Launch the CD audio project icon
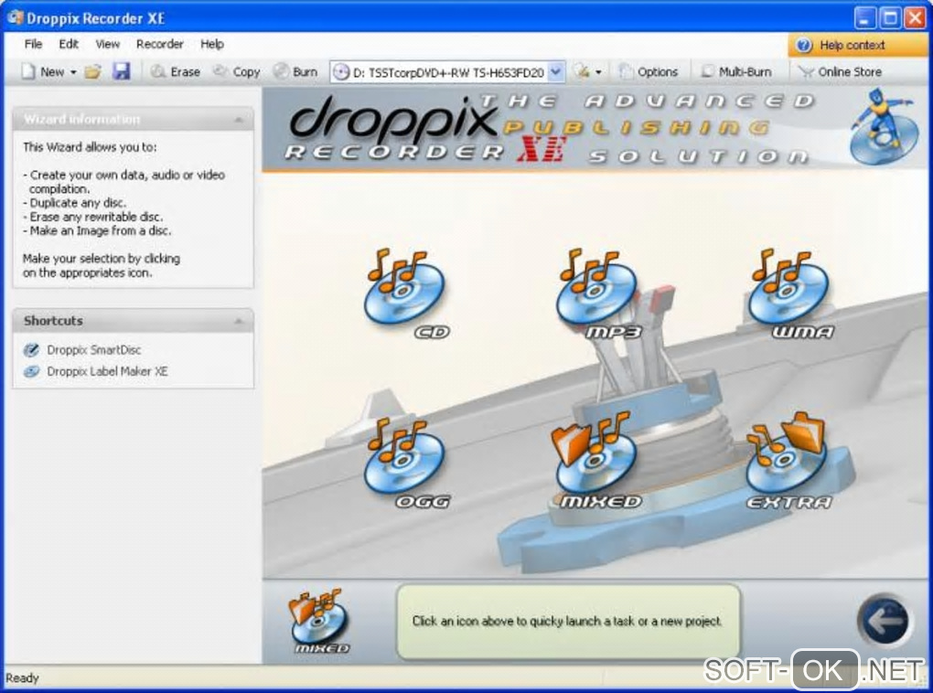 click(x=406, y=293)
